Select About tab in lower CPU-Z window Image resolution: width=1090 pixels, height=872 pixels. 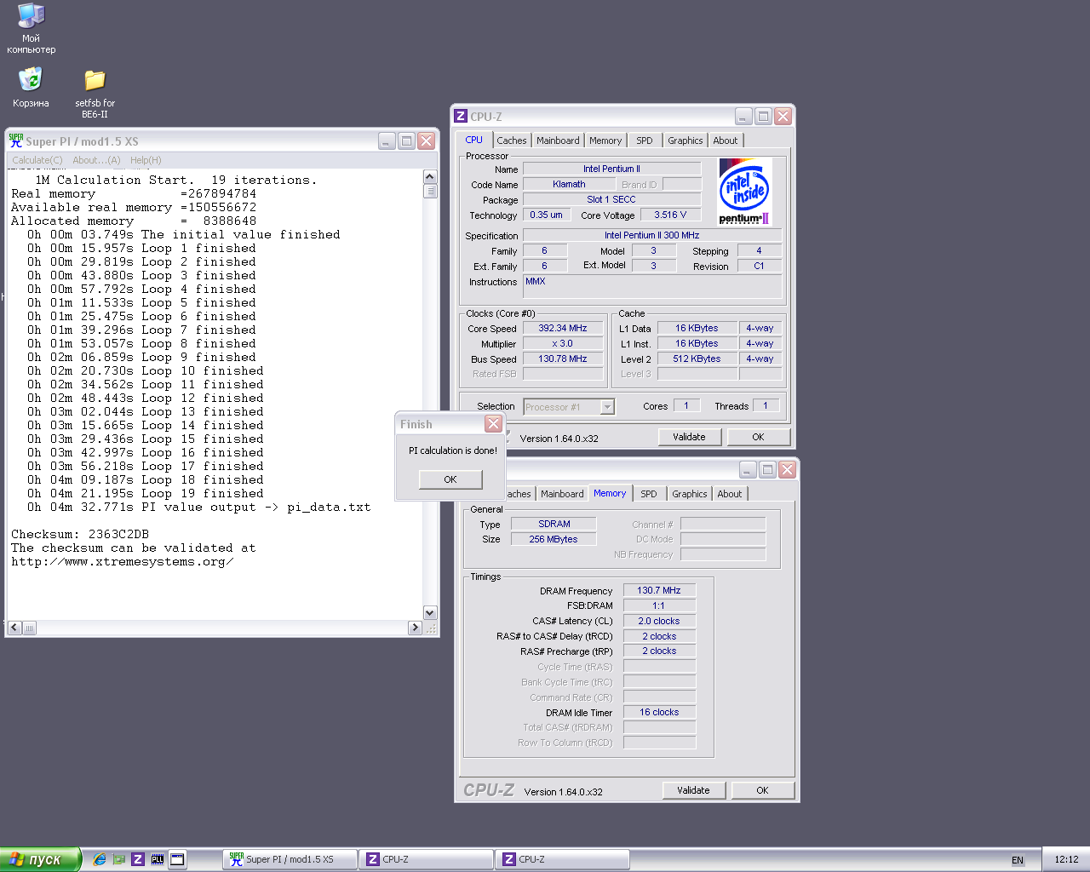point(730,494)
